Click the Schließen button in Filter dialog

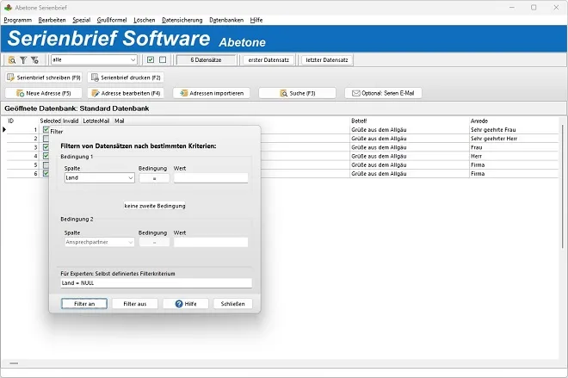(233, 304)
